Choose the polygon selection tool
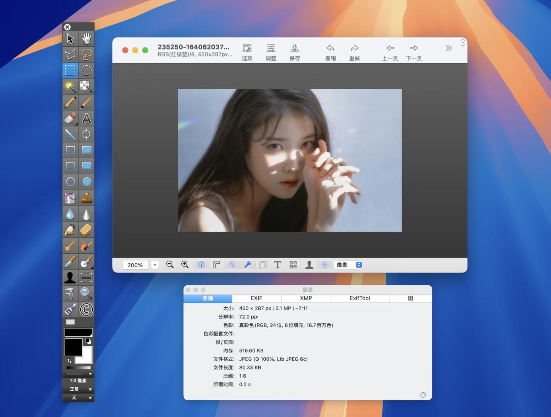 tap(70, 54)
